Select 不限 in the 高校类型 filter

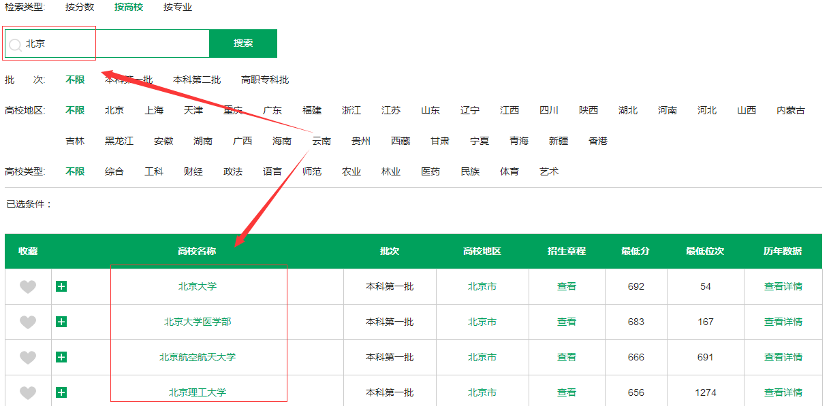point(75,171)
